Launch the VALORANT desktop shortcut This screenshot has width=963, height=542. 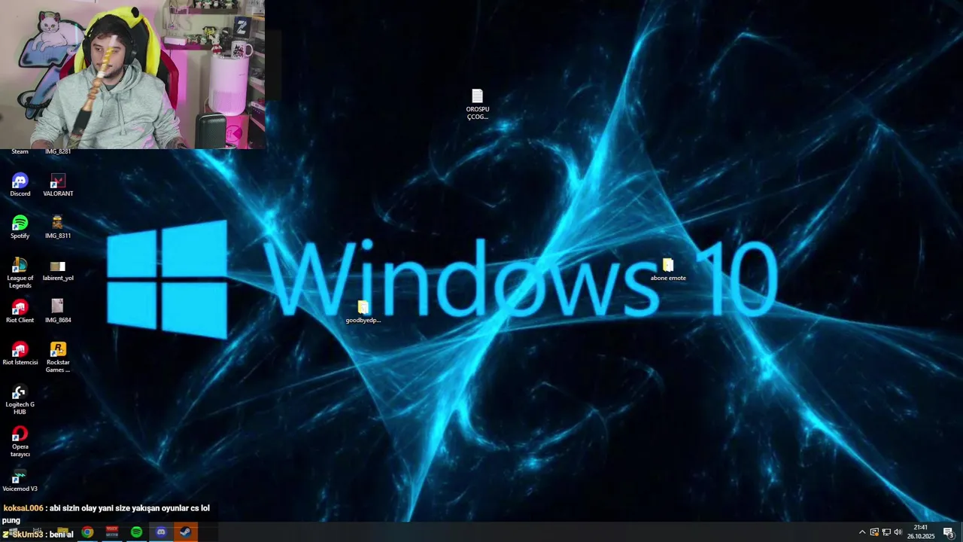pos(58,185)
